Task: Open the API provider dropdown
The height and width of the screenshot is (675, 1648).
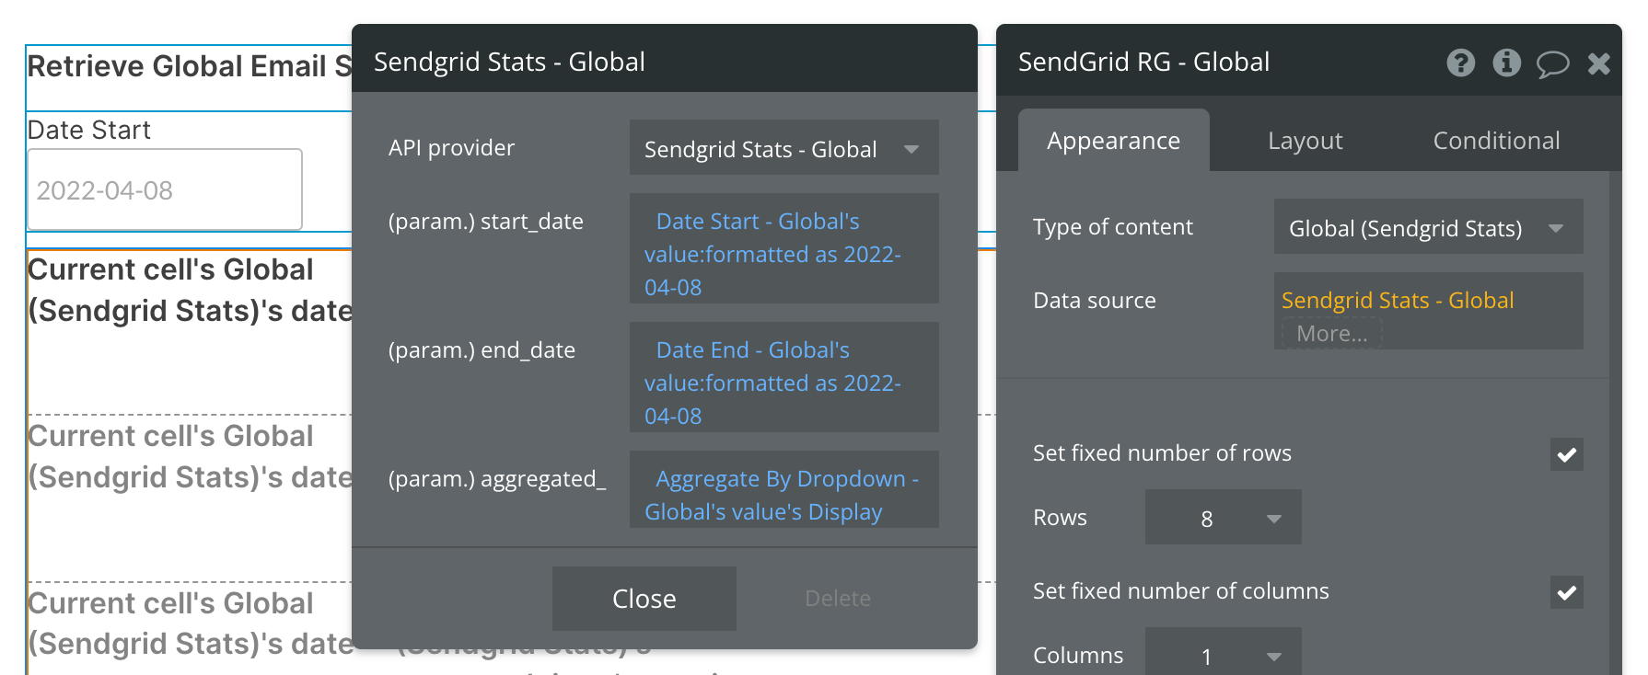Action: coord(783,148)
